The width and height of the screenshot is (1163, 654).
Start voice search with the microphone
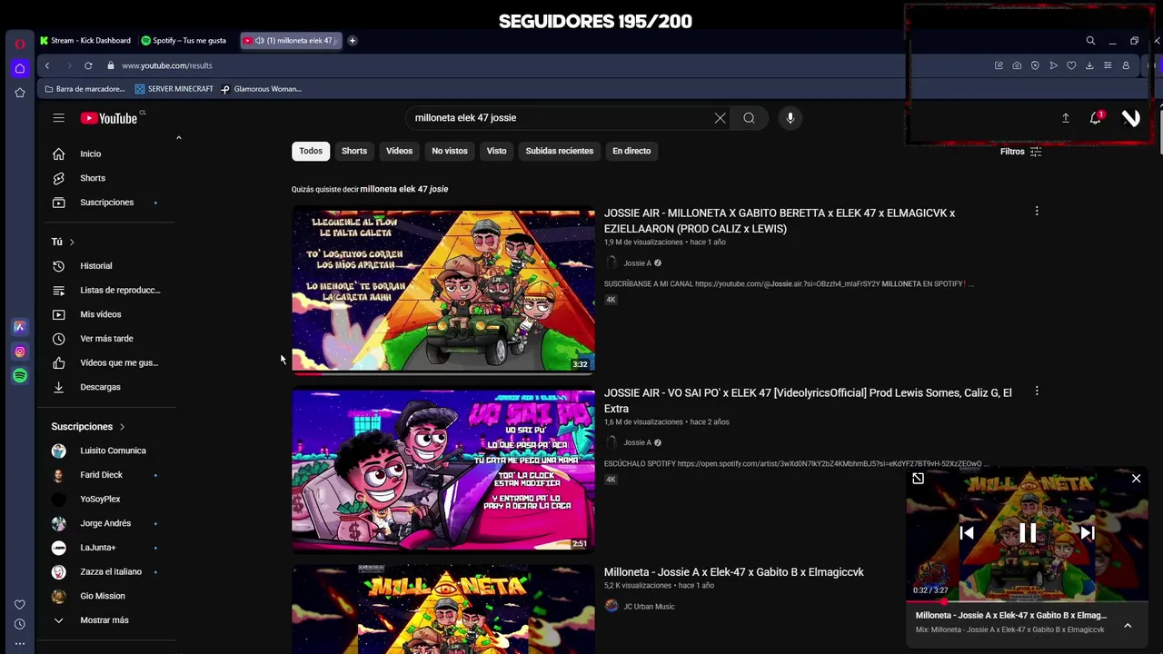pos(790,118)
